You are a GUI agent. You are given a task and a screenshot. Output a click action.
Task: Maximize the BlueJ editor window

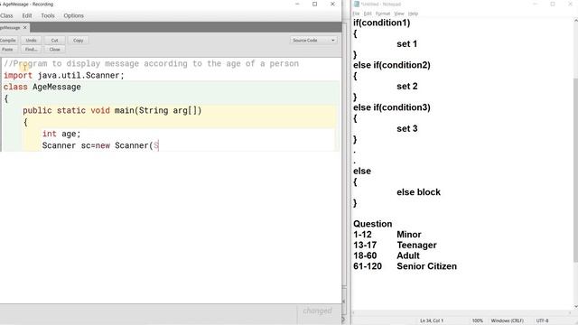(315, 4)
